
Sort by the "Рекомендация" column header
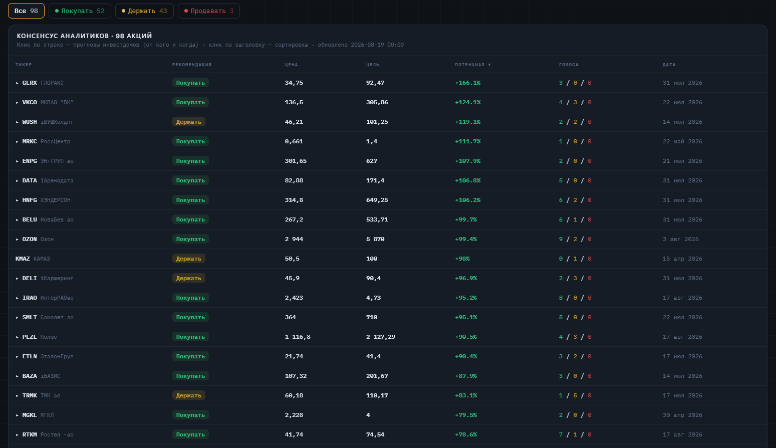click(192, 65)
